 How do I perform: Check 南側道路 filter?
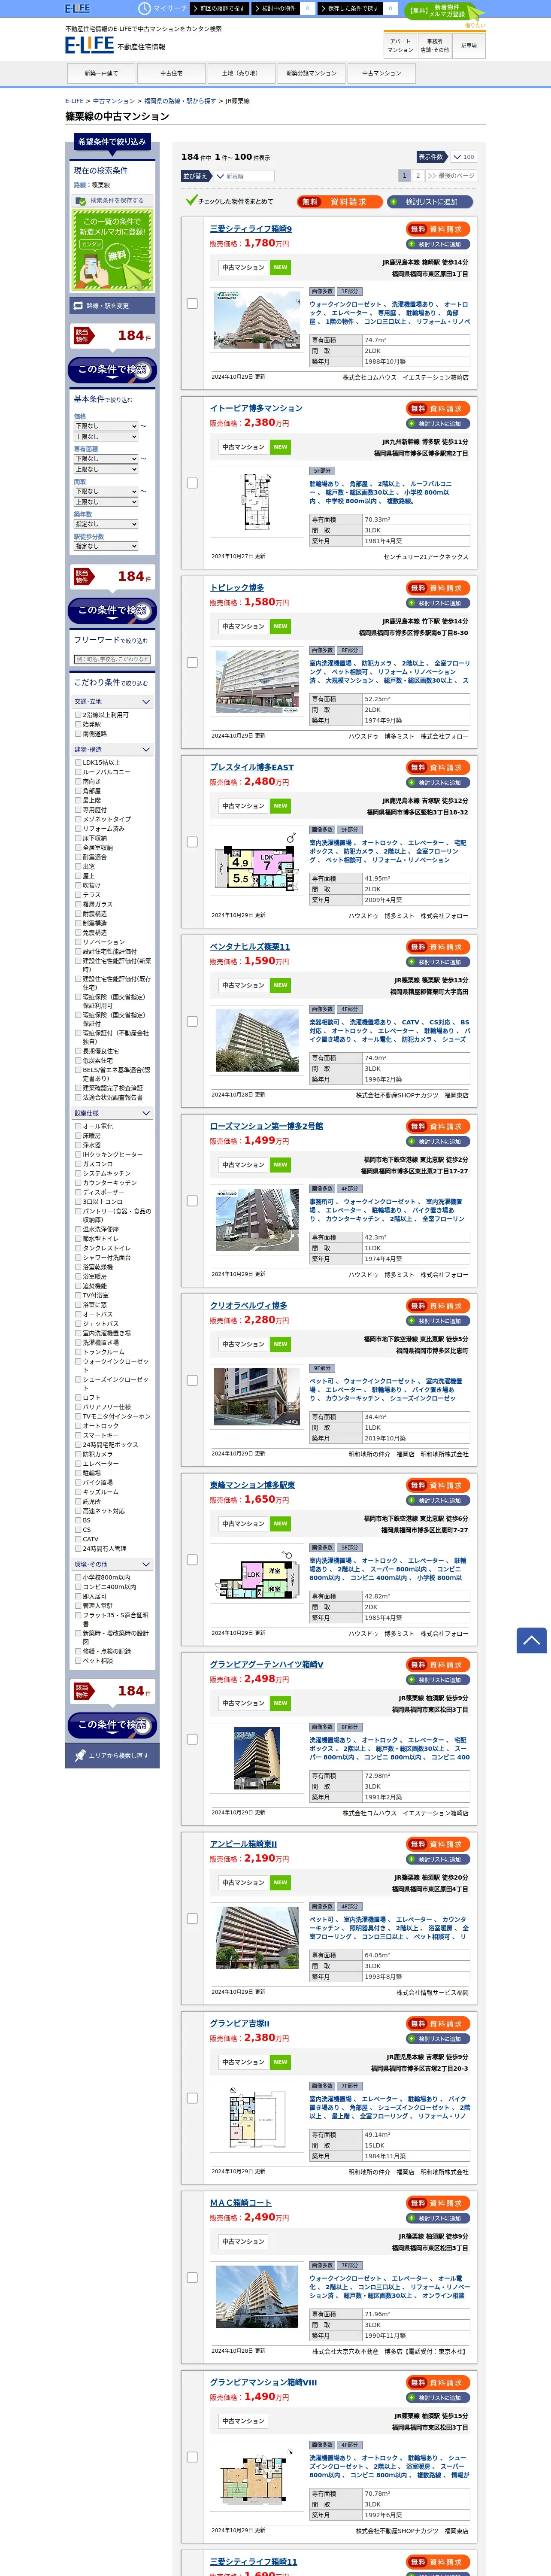(x=78, y=734)
